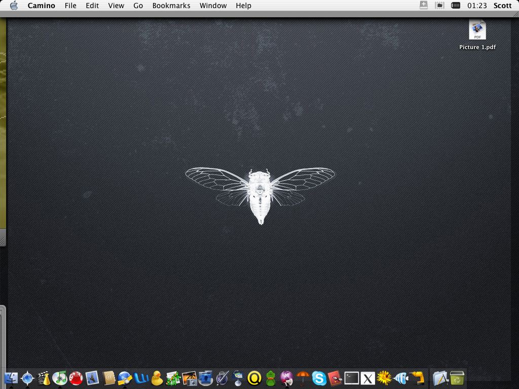Viewport: 519px width, 389px height.
Task: Open the purple globe with megaphone icon
Action: [x=287, y=378]
